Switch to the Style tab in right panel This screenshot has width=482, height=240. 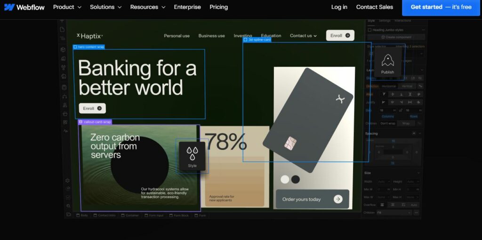click(371, 21)
